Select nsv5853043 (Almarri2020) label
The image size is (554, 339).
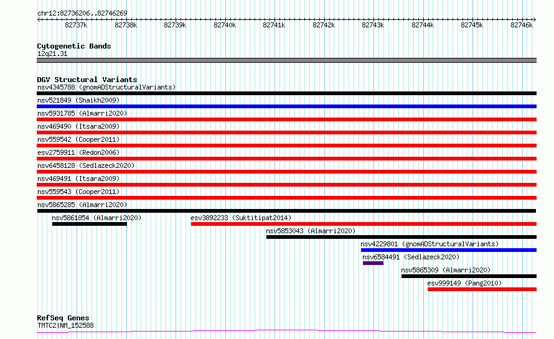(x=311, y=231)
